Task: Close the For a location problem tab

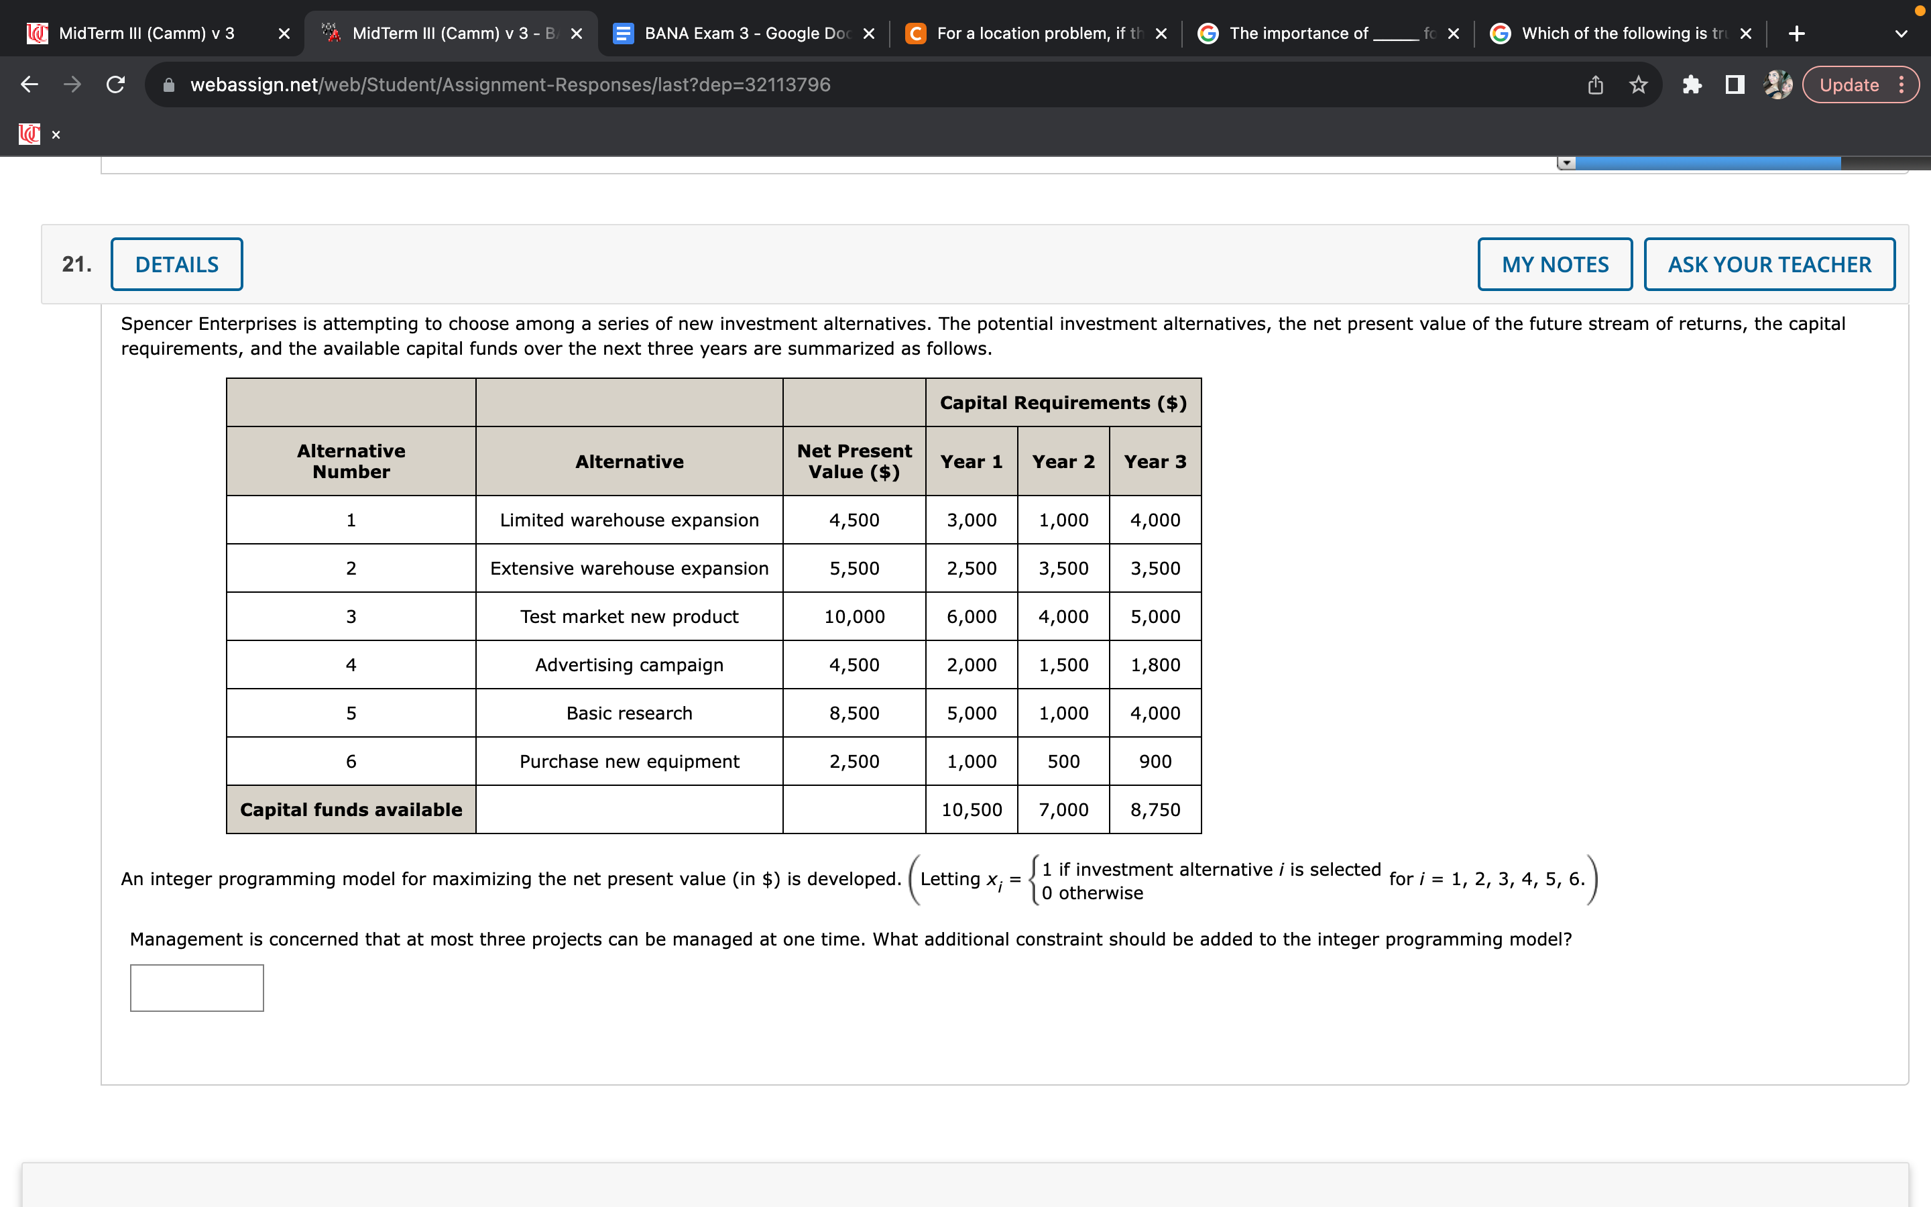Action: pos(1161,34)
